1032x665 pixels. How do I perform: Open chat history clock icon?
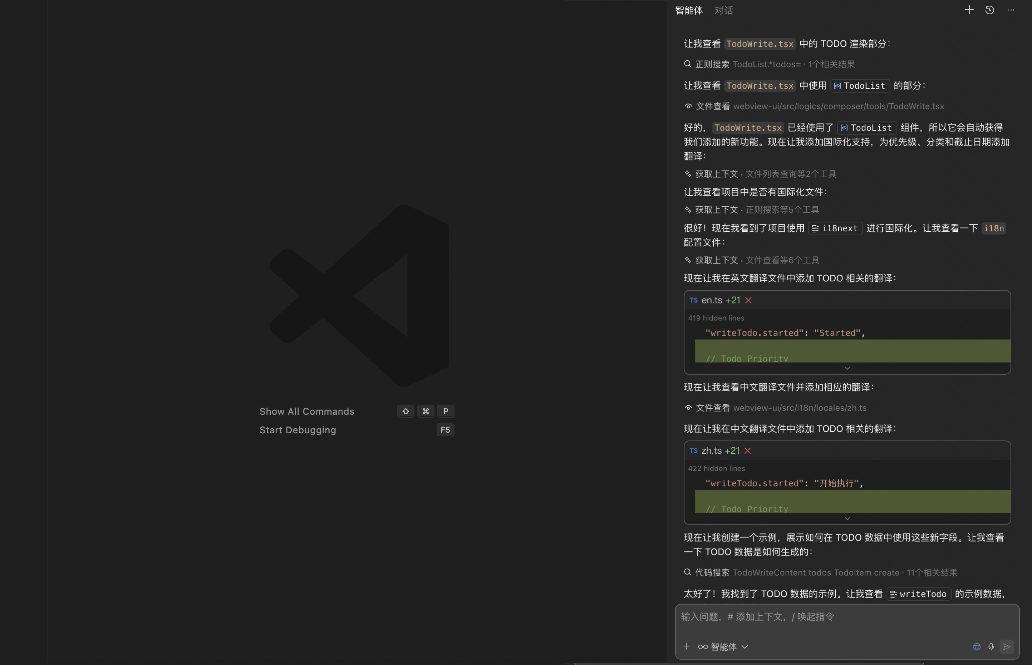click(990, 10)
